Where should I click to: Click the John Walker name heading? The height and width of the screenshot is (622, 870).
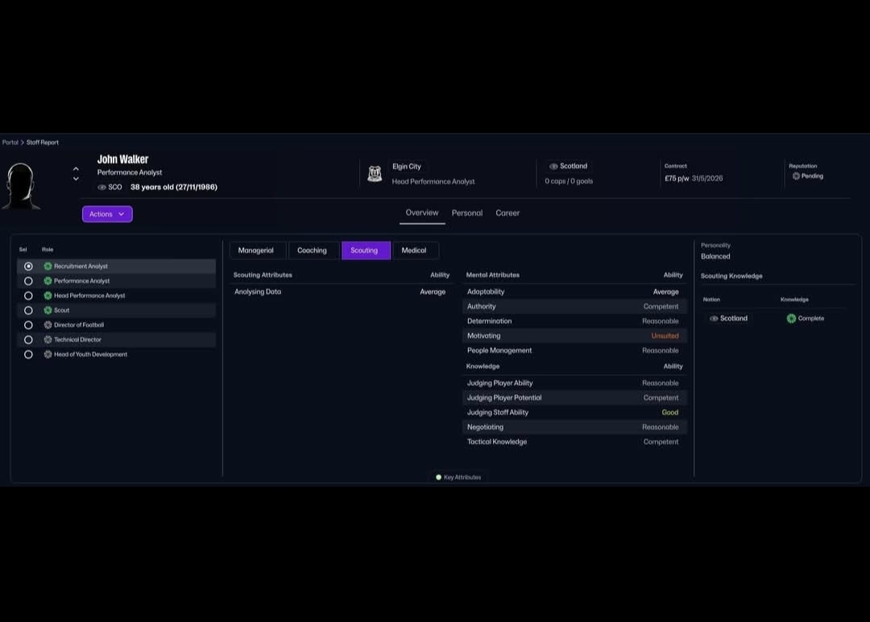point(123,160)
